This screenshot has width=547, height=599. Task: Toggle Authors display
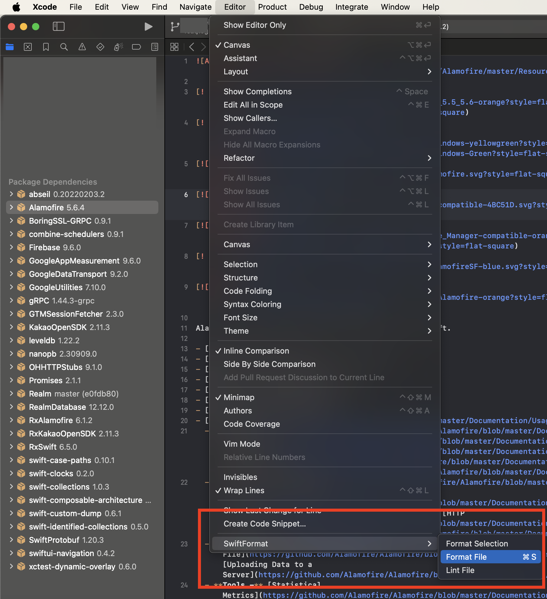325,411
